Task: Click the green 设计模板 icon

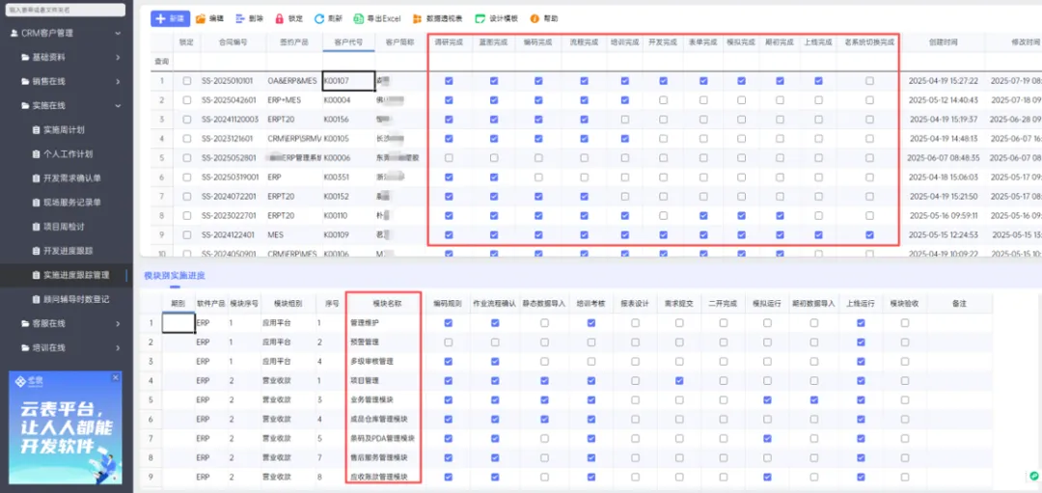Action: click(479, 18)
